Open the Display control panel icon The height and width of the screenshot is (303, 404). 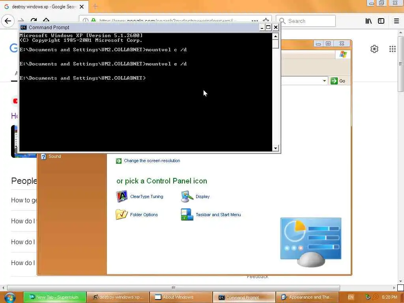pyautogui.click(x=195, y=196)
